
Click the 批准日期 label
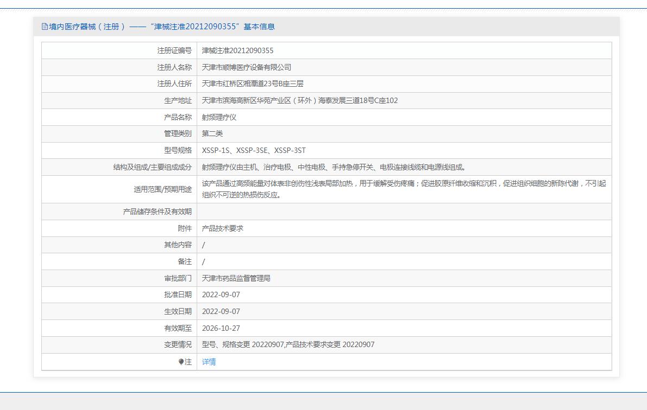click(x=178, y=294)
